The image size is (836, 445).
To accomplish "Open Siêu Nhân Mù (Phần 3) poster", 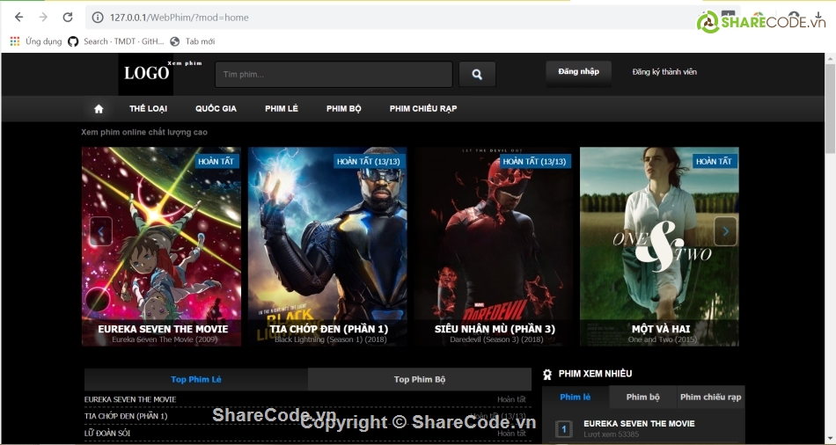I will click(x=494, y=247).
